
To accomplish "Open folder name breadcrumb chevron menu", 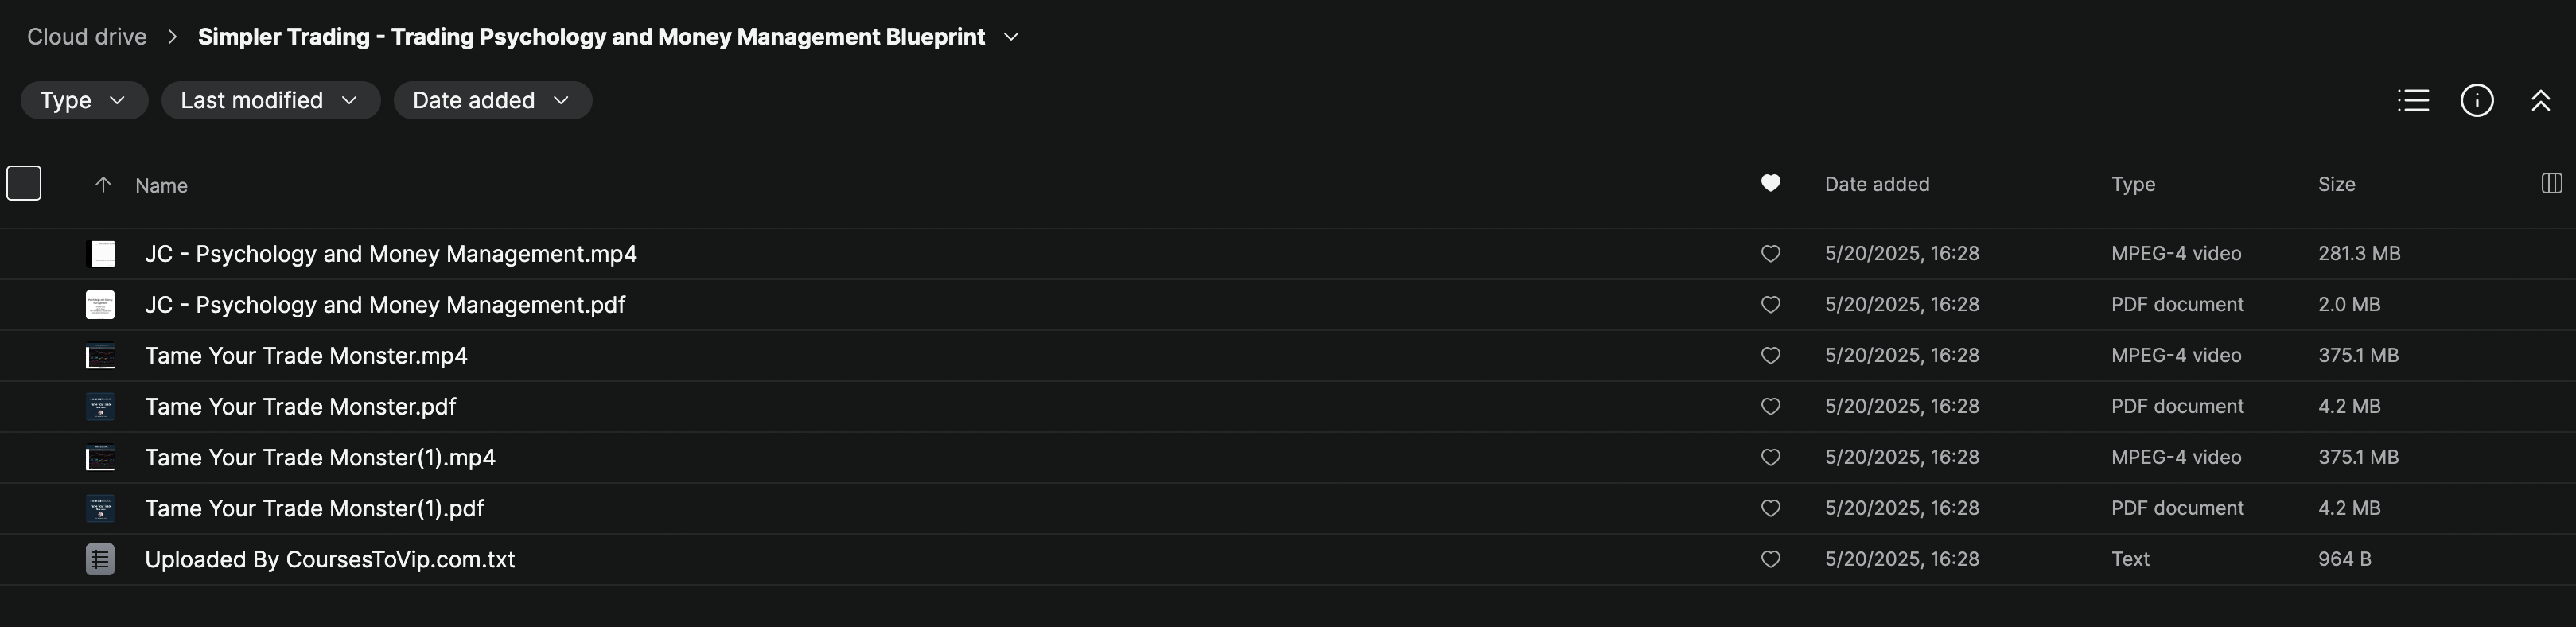I will (x=1011, y=37).
